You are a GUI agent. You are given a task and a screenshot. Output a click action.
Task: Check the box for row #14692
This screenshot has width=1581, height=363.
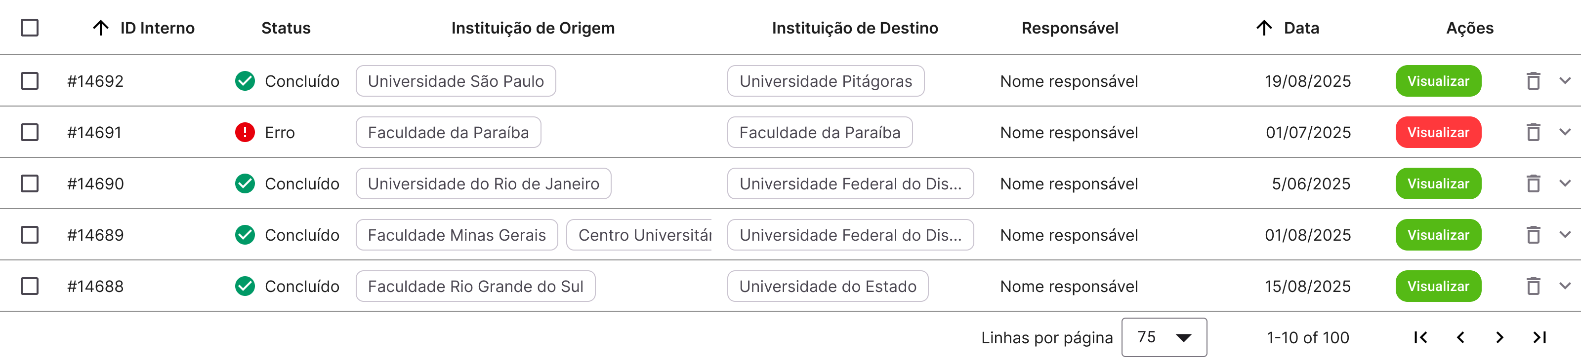coord(30,81)
